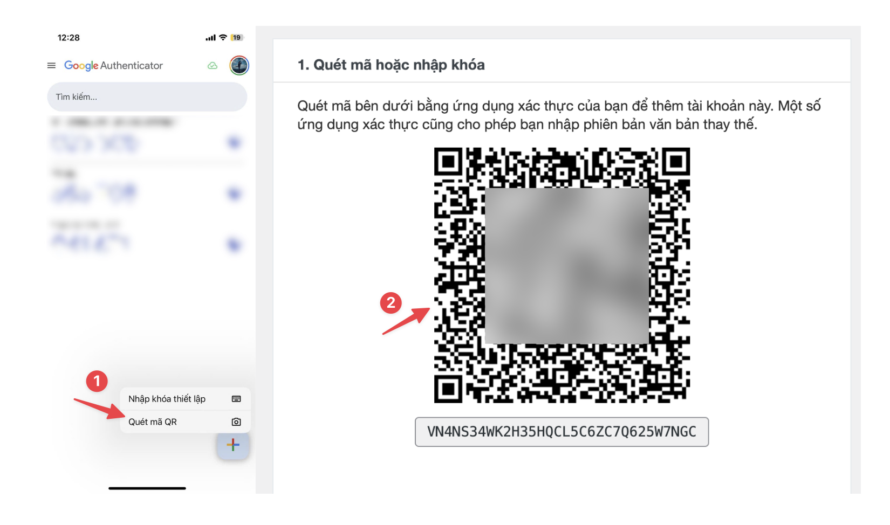
Task: Click the setup key text box VN4NS34WK2H35...
Action: (562, 432)
